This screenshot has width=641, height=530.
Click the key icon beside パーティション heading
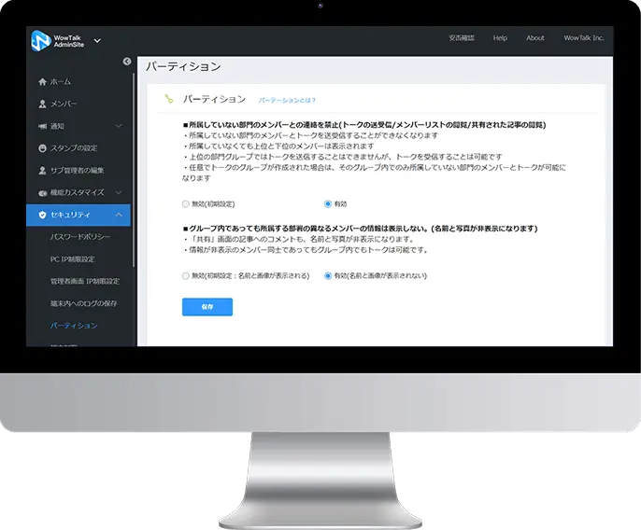coord(169,99)
